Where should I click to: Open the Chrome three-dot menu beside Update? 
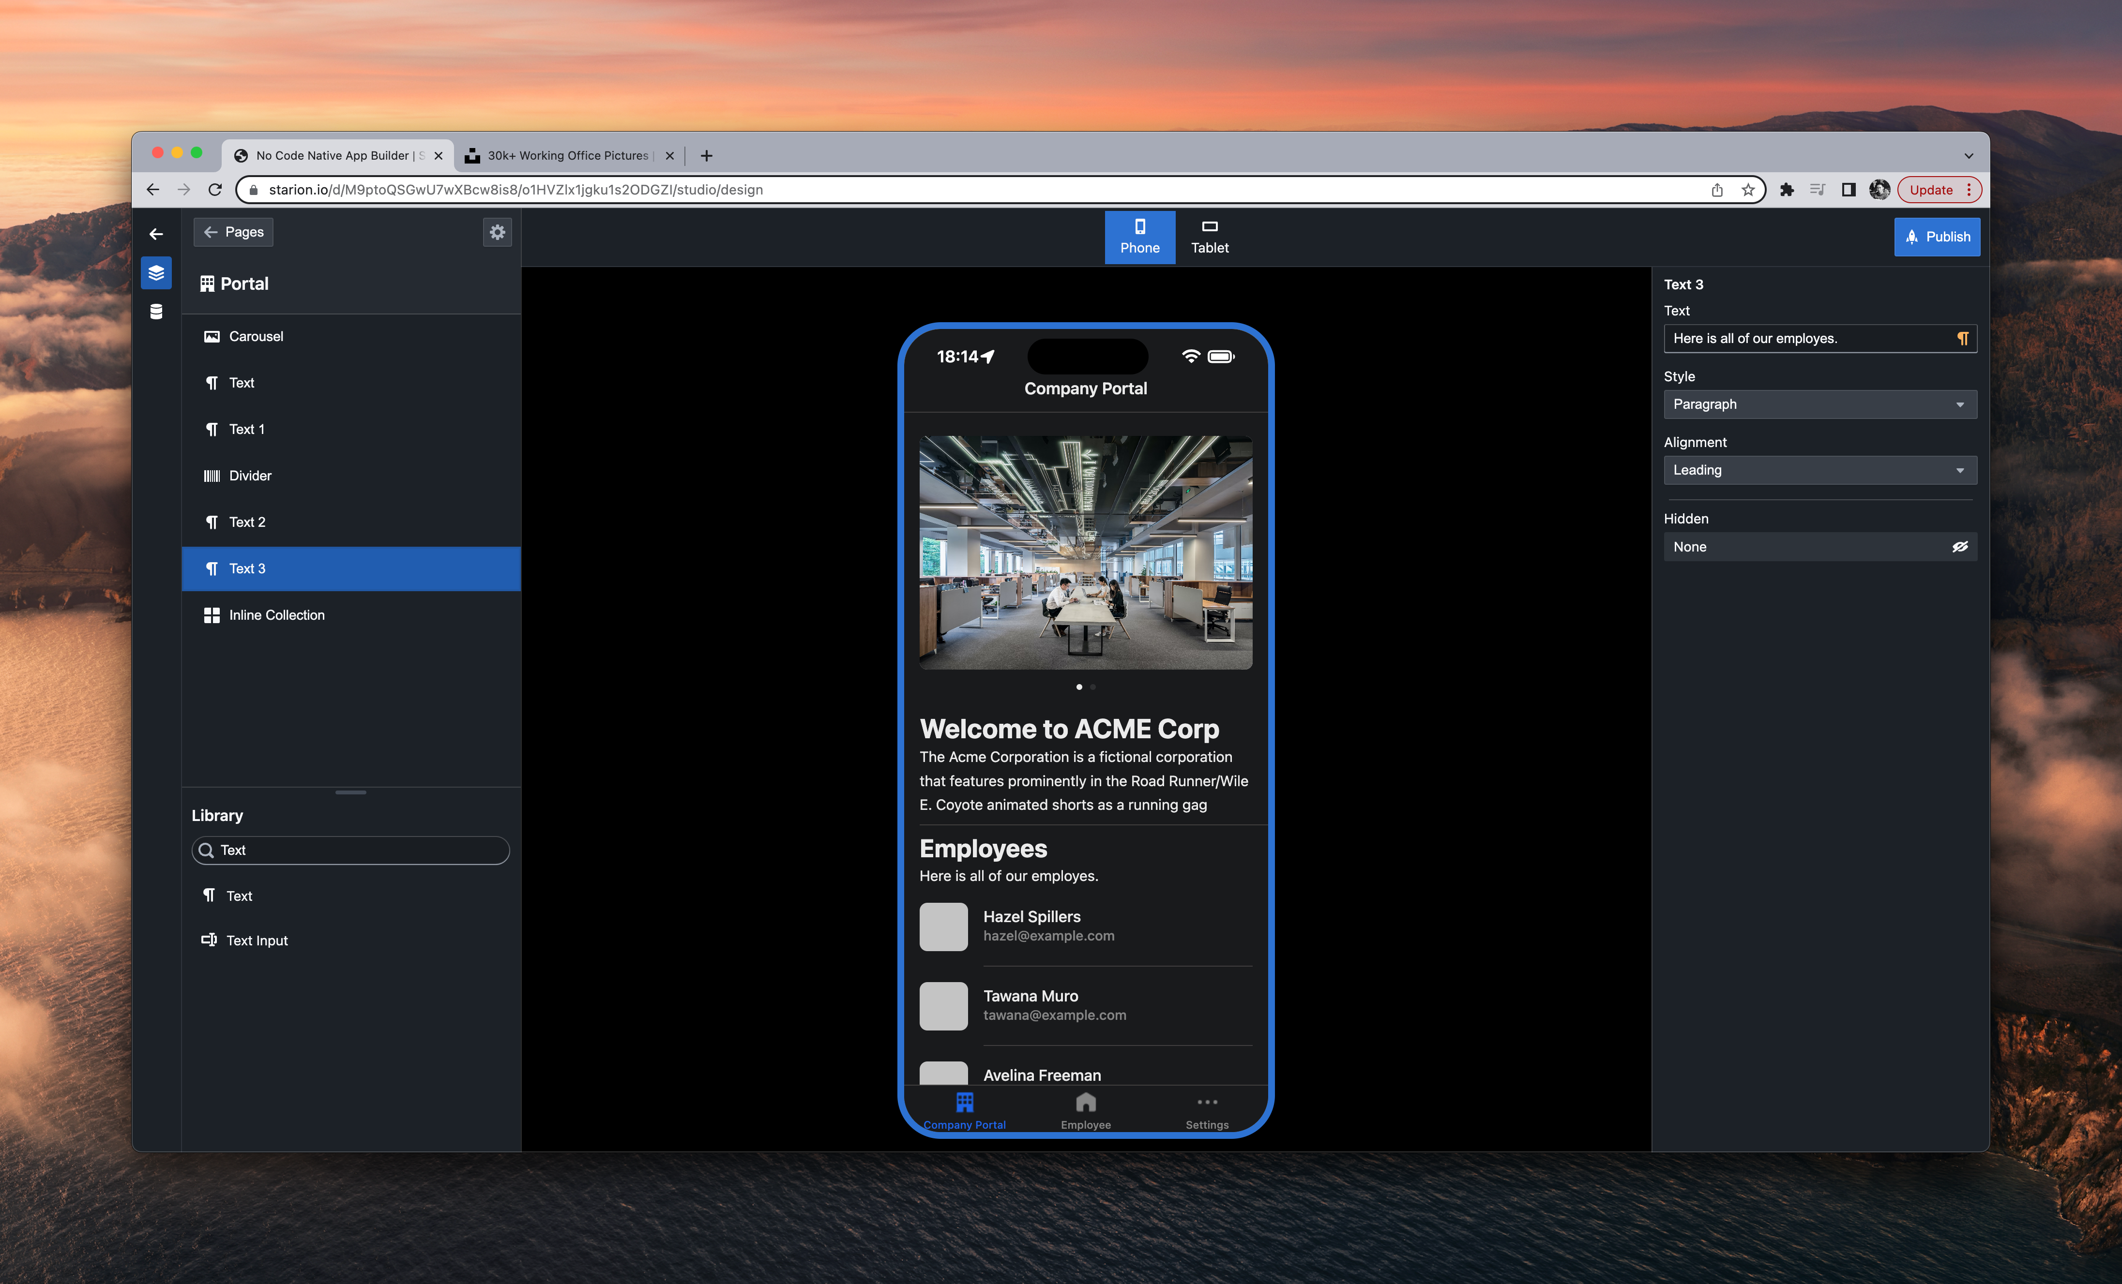1970,190
